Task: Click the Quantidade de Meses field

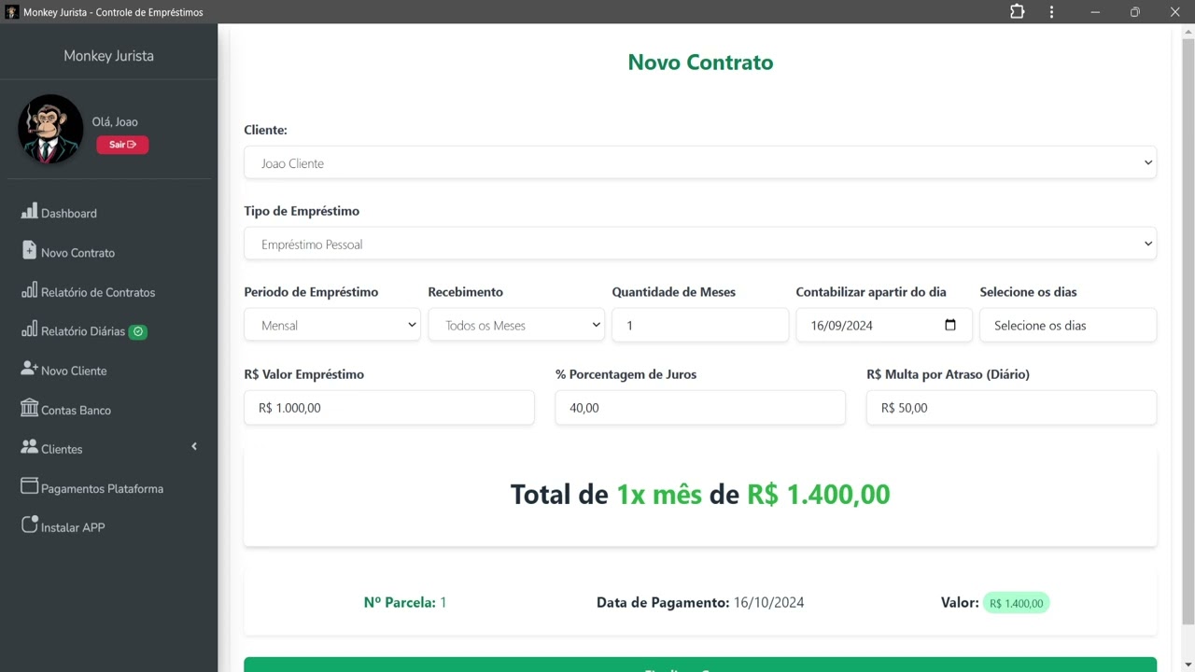Action: click(x=700, y=325)
